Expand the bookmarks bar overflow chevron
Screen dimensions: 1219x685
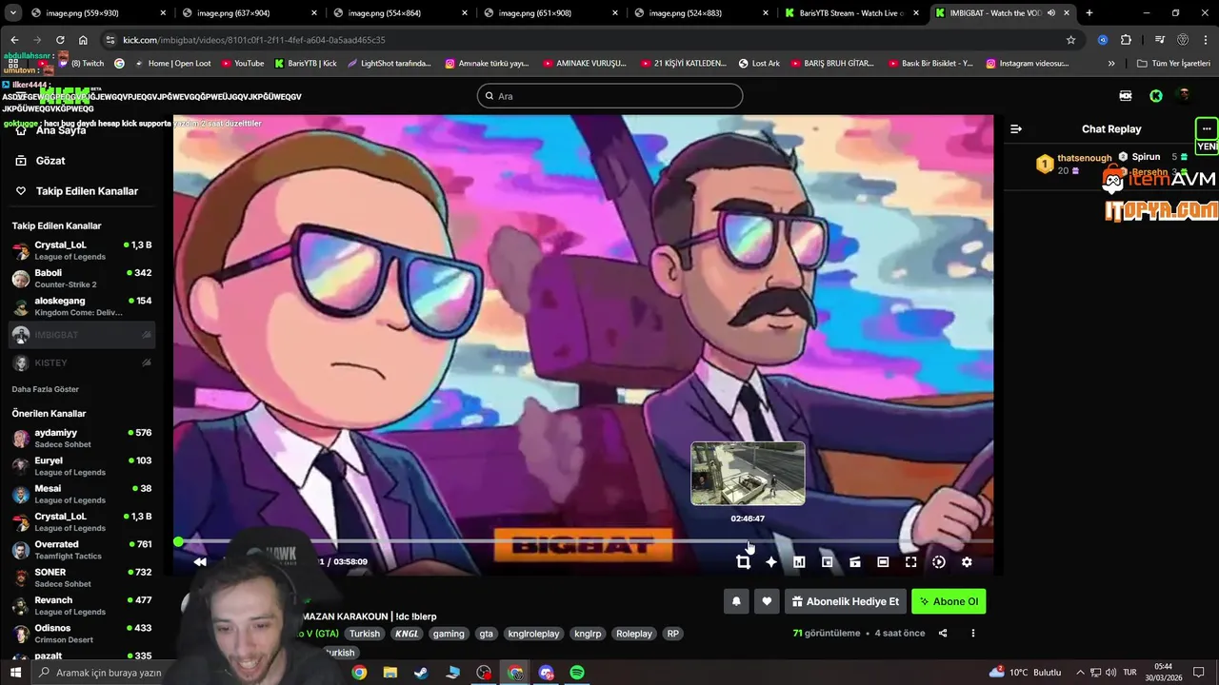(x=1111, y=64)
